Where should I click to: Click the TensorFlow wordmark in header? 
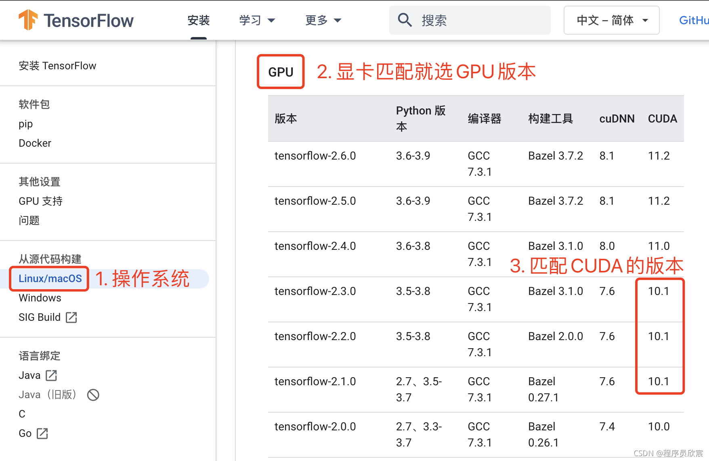(x=88, y=21)
